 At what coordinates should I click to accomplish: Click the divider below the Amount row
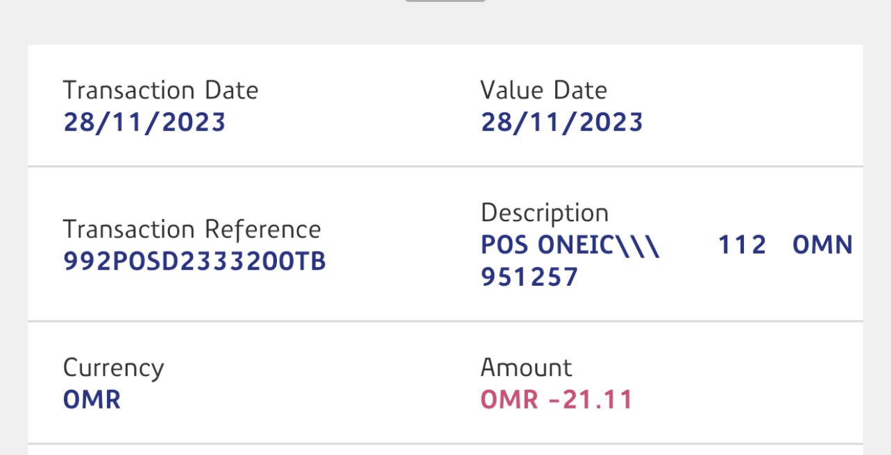(445, 444)
